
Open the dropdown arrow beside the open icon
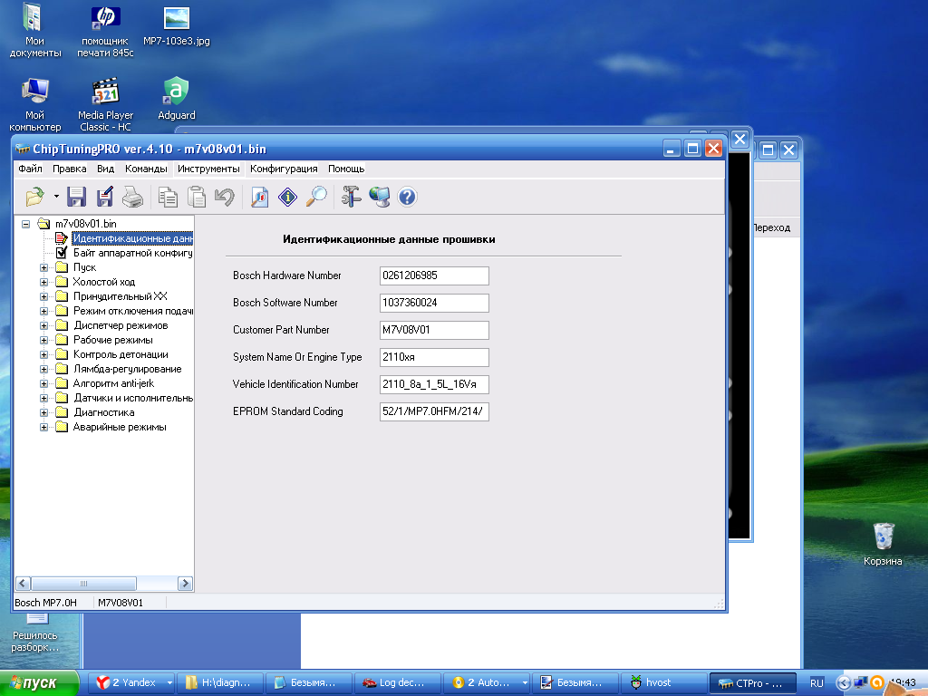tap(55, 196)
